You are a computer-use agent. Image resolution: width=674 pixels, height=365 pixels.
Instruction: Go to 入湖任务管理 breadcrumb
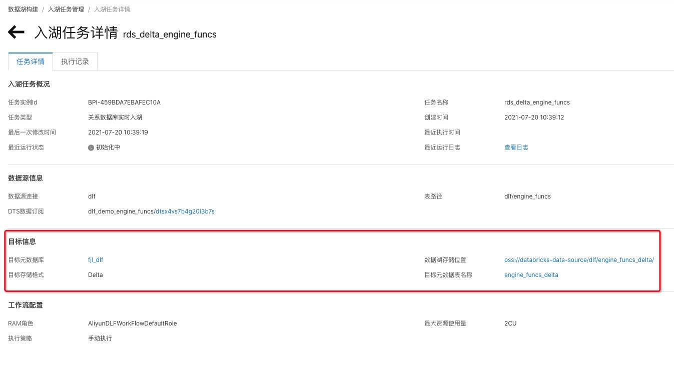(x=66, y=9)
